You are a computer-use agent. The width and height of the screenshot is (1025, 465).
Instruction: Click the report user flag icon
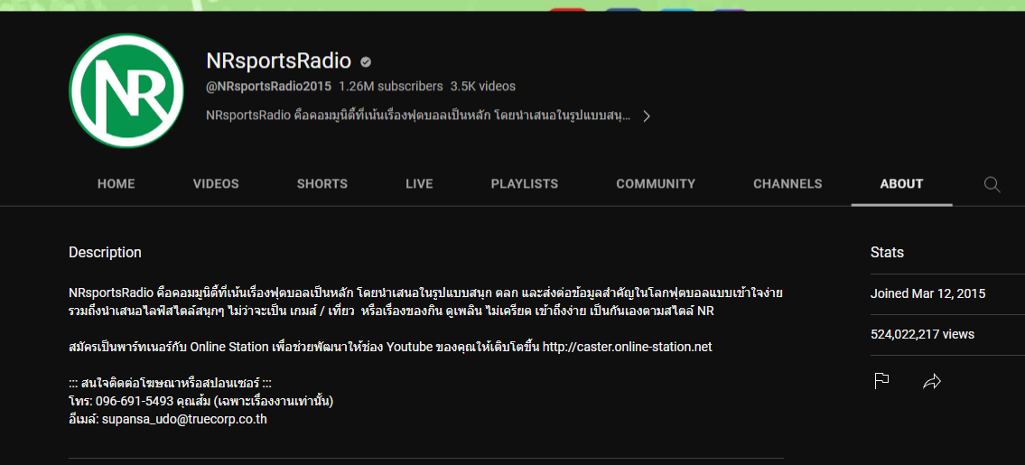(x=882, y=381)
